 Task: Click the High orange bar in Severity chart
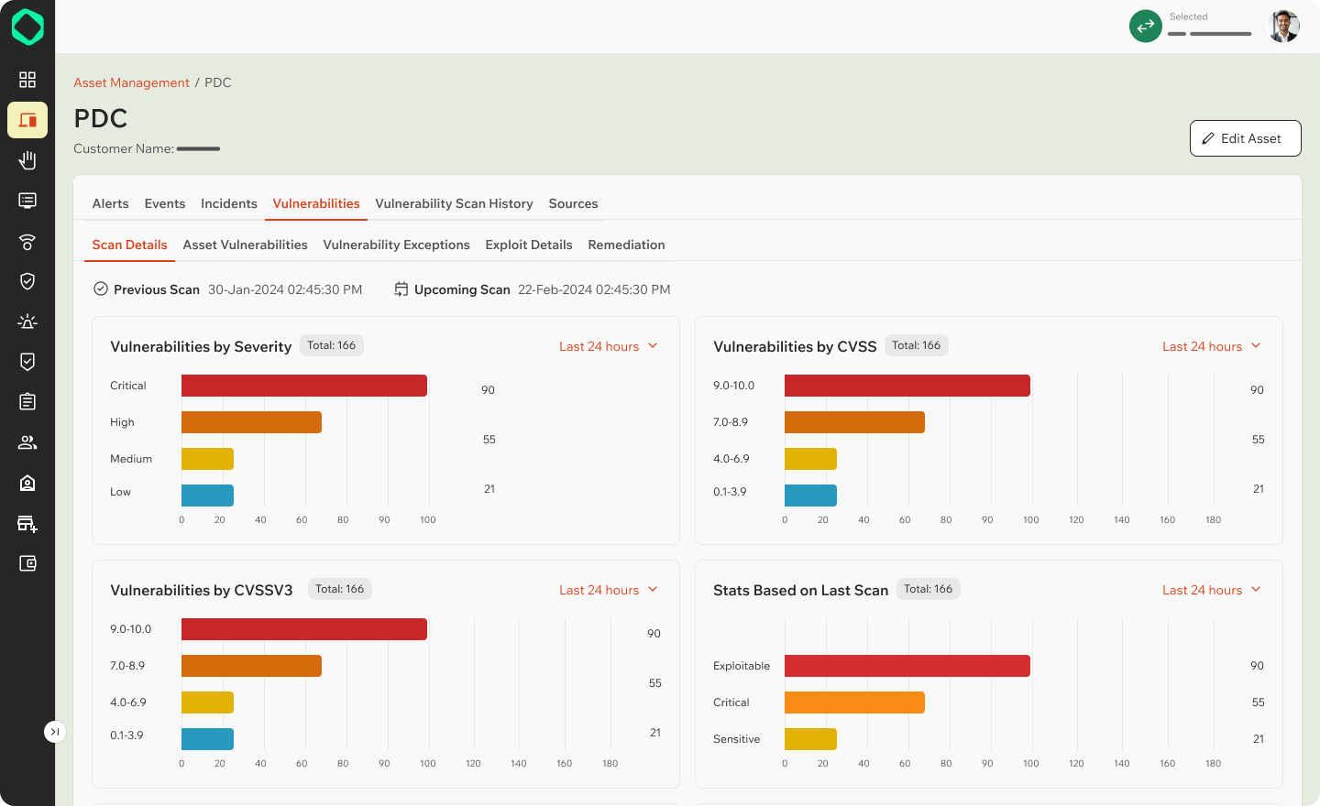click(x=251, y=422)
